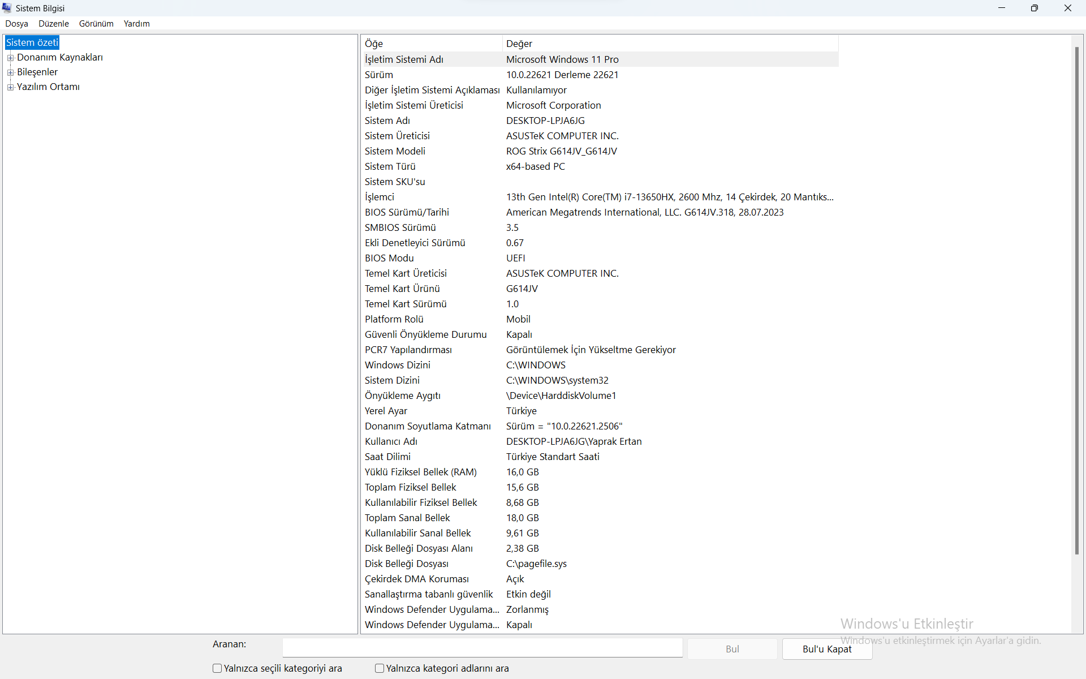Viewport: 1086px width, 679px height.
Task: Select Donanım Kaynakları in the tree
Action: click(x=60, y=57)
